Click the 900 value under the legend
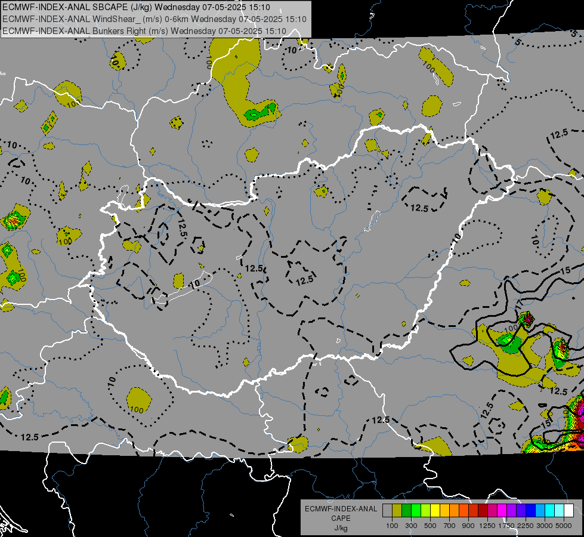This screenshot has height=537, width=584. [468, 526]
